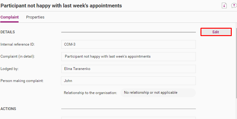Click the 'Relationship to the organisation:' label

coord(90,93)
